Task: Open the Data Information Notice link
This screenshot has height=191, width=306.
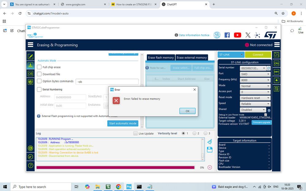Action: coord(194,35)
